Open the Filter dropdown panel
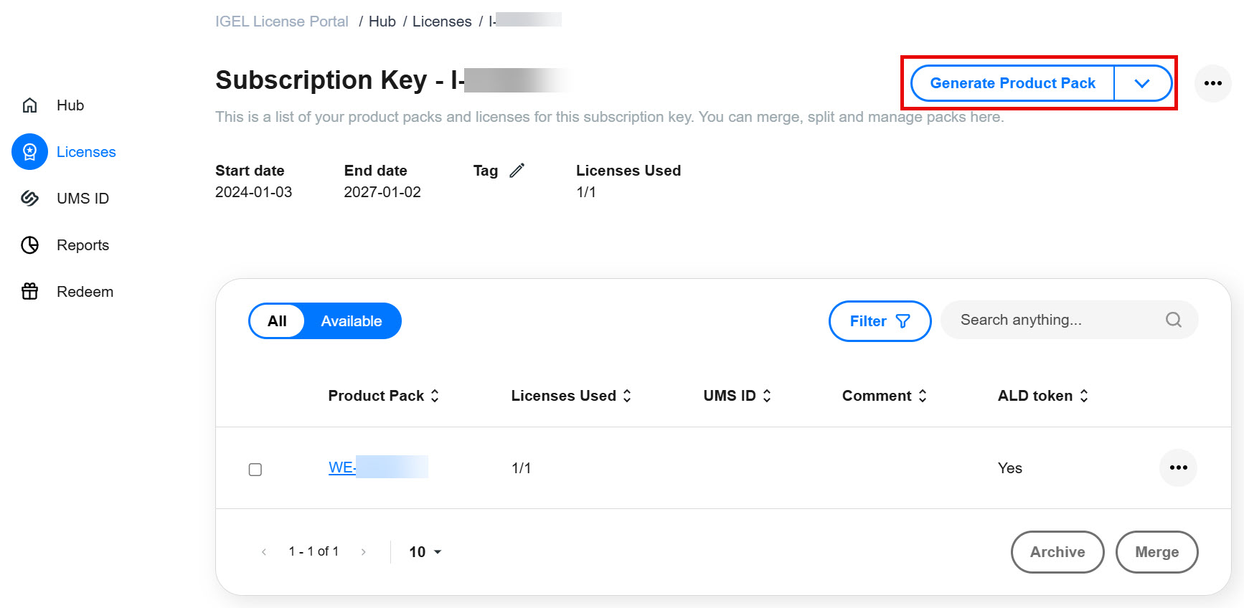This screenshot has width=1244, height=608. pyautogui.click(x=880, y=320)
